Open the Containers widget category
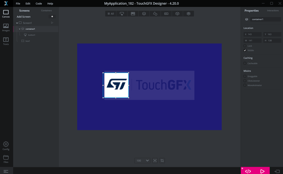This screenshot has width=283, height=174. pos(144,14)
